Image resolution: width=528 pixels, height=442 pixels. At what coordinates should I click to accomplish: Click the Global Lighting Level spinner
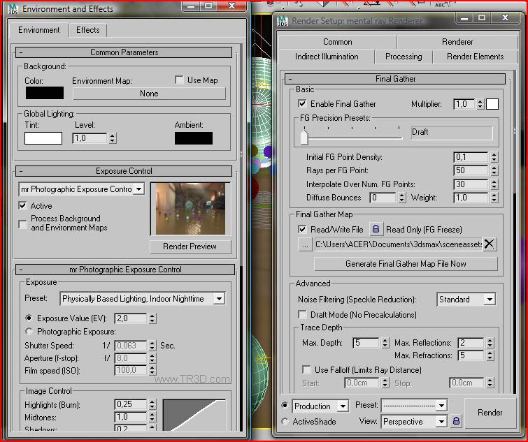pos(113,138)
